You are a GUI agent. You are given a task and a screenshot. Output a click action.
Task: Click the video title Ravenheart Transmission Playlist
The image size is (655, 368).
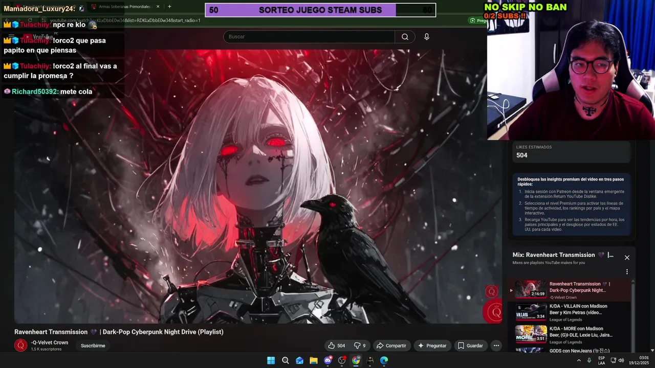[x=119, y=332]
